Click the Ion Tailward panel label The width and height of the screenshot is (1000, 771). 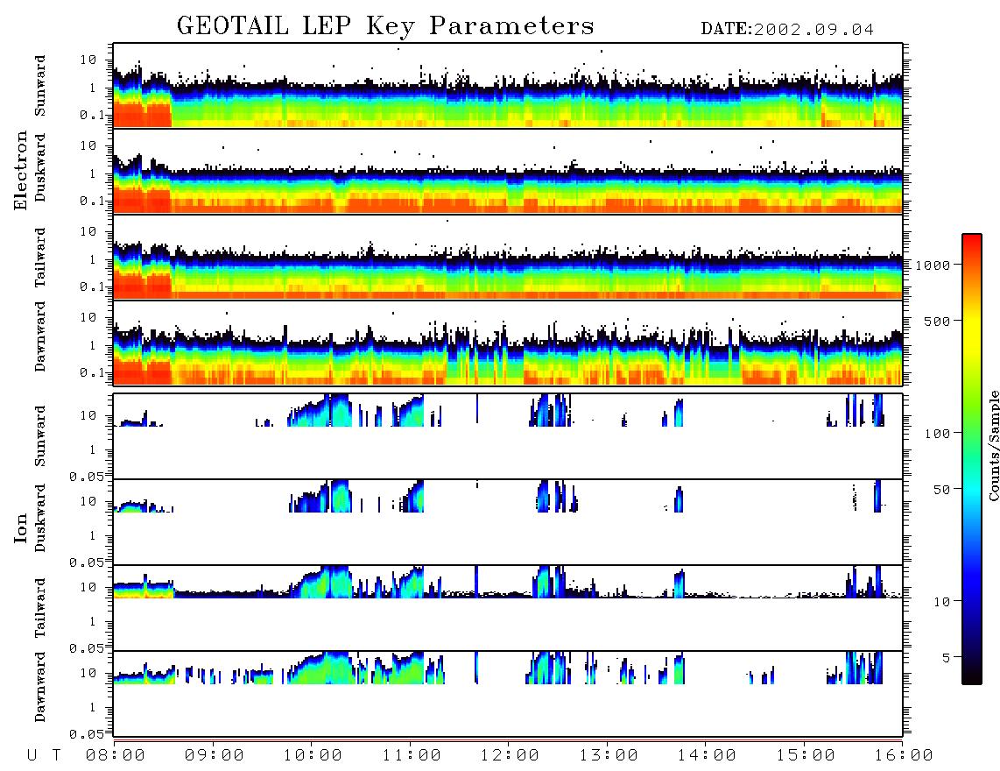[40, 608]
